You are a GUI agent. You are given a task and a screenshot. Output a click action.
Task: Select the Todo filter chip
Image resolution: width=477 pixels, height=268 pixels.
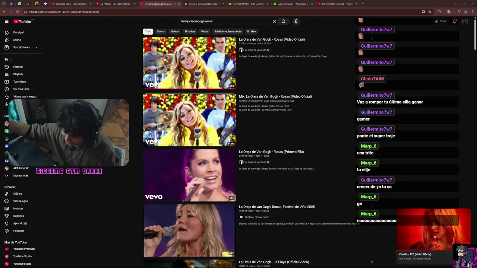pyautogui.click(x=148, y=31)
